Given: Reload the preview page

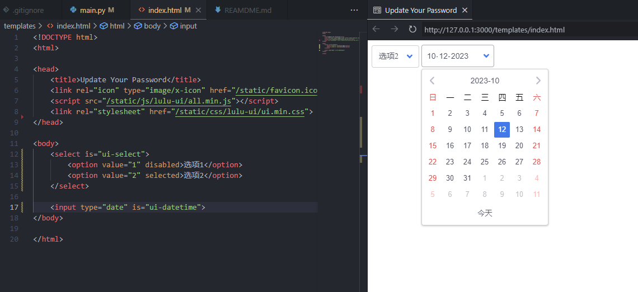Looking at the screenshot, I should (412, 29).
